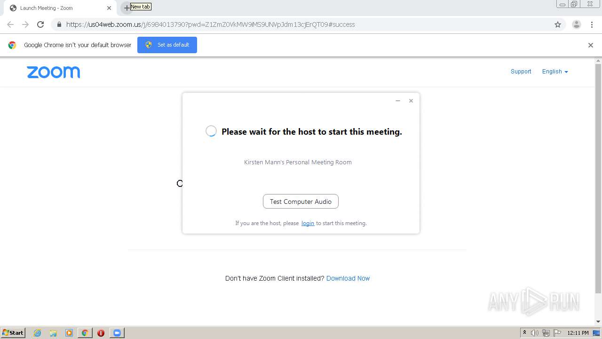Open a new tab with the plus button
602x339 pixels.
click(127, 8)
